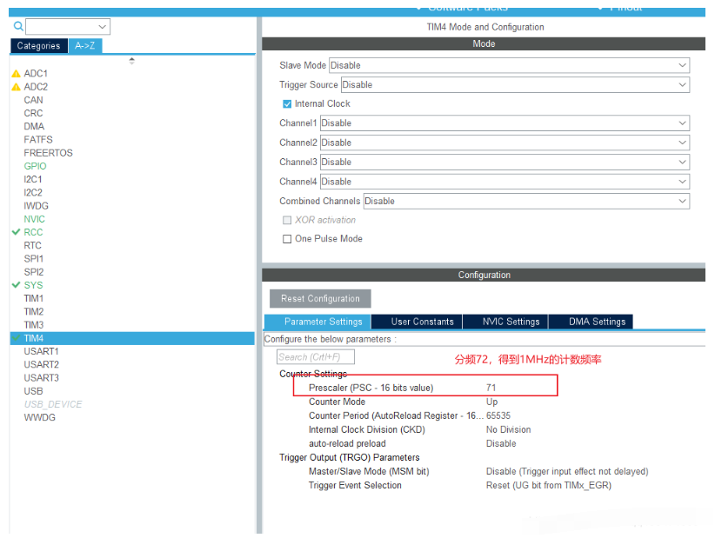
Task: Select I2C1 in the peripheral list
Action: [33, 180]
